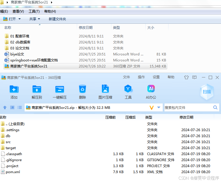Go up one level with the blue arrow
This screenshot has height=182, width=221.
click(x=5, y=107)
